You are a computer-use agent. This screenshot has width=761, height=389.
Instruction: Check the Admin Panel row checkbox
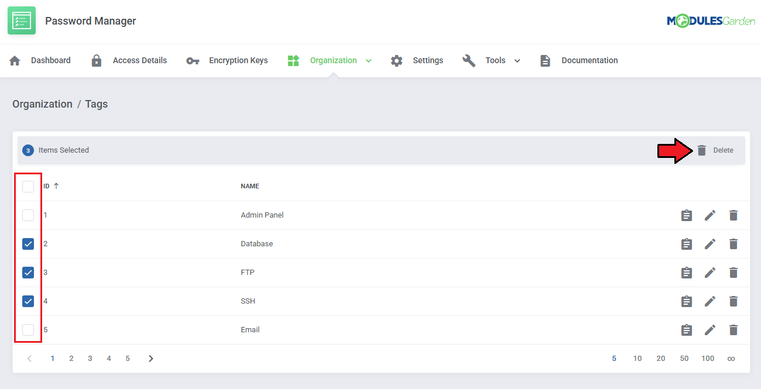click(x=28, y=215)
